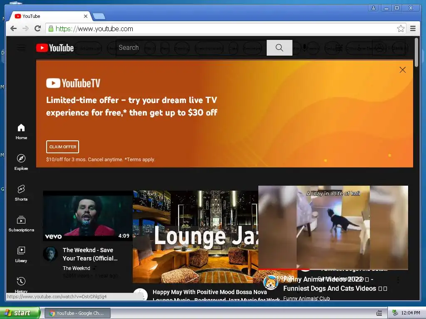This screenshot has height=319, width=426.
Task: Open the hamburger guide menu beside YouTube logo
Action: 21,48
